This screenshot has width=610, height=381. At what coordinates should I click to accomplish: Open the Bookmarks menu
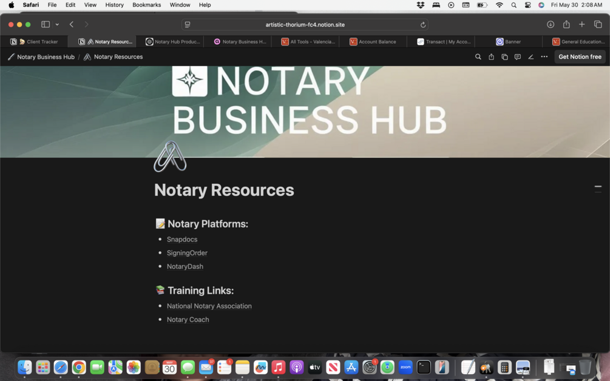[x=147, y=5]
